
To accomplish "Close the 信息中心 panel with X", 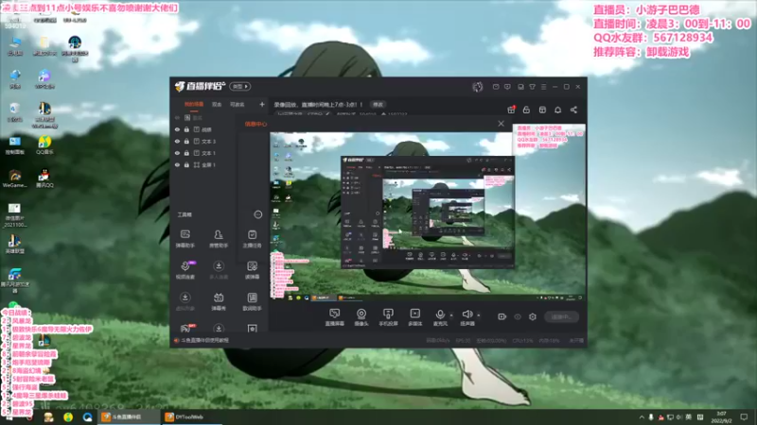I will tap(501, 124).
